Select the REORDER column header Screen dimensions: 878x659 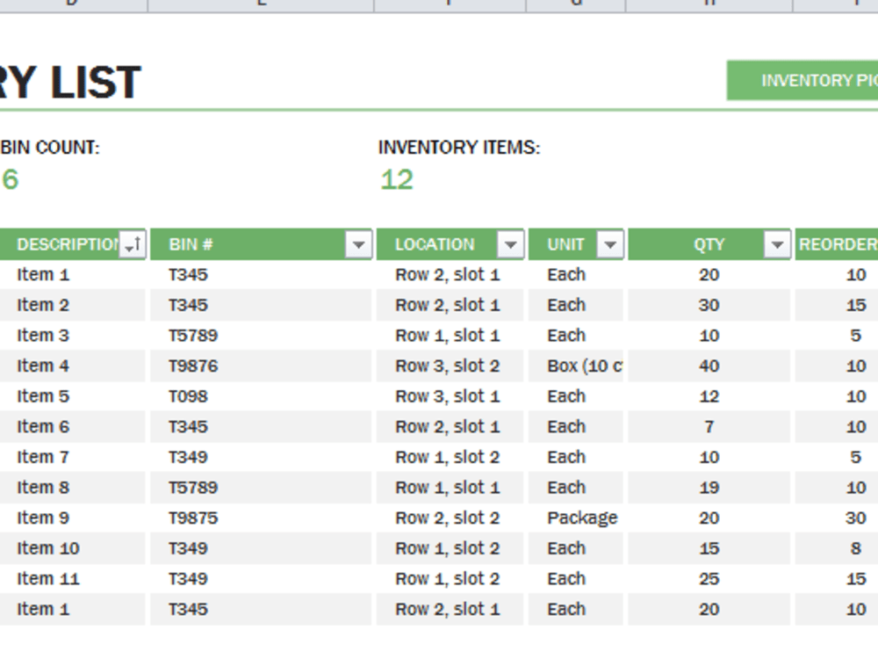click(x=837, y=244)
